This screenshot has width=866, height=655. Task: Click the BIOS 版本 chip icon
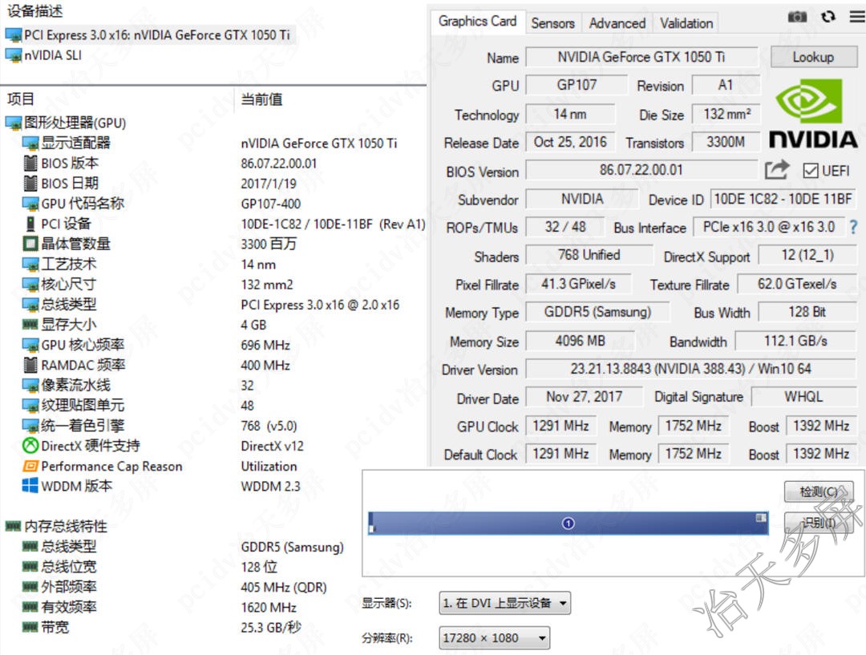coord(30,163)
